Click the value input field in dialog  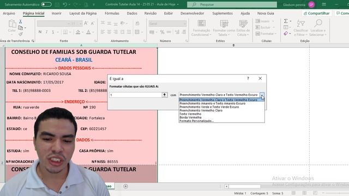pyautogui.click(x=136, y=95)
